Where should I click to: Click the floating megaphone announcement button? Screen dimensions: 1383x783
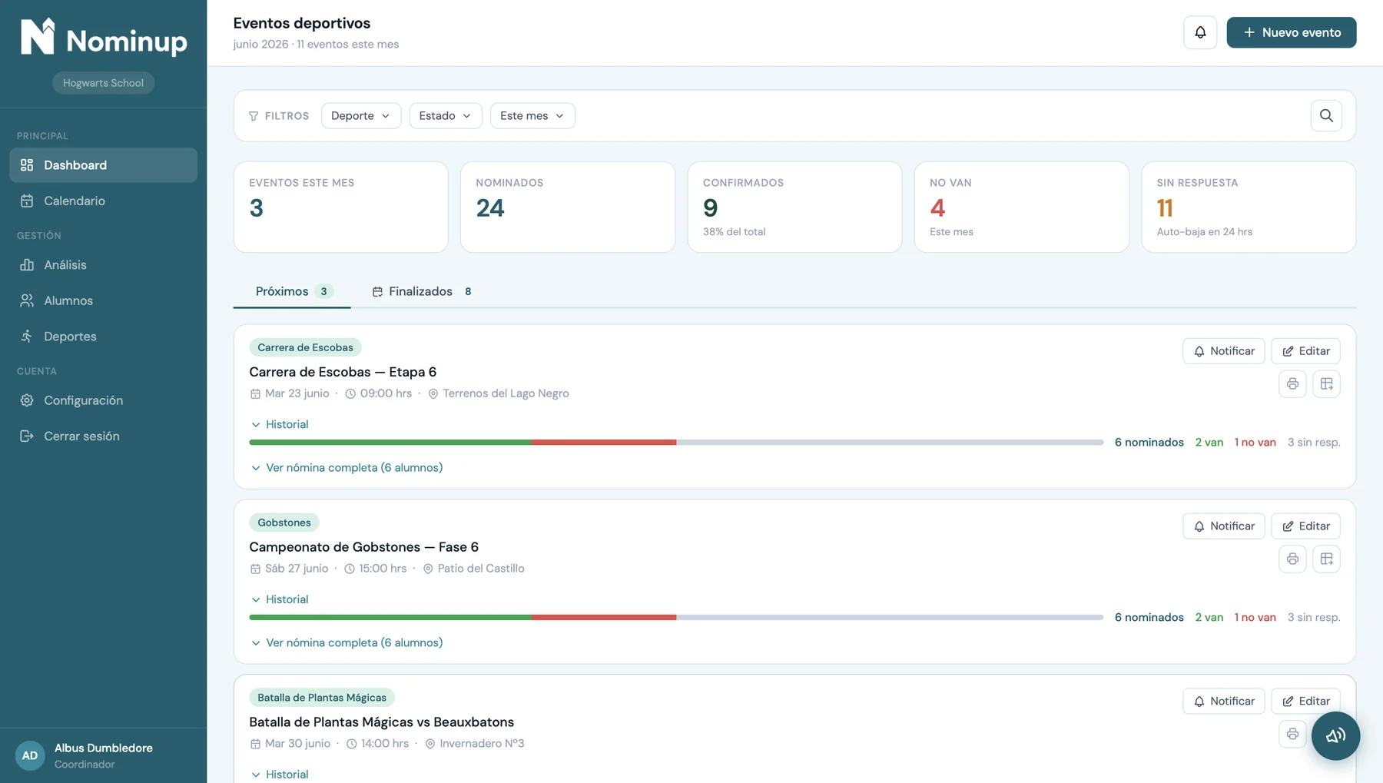[x=1335, y=736]
